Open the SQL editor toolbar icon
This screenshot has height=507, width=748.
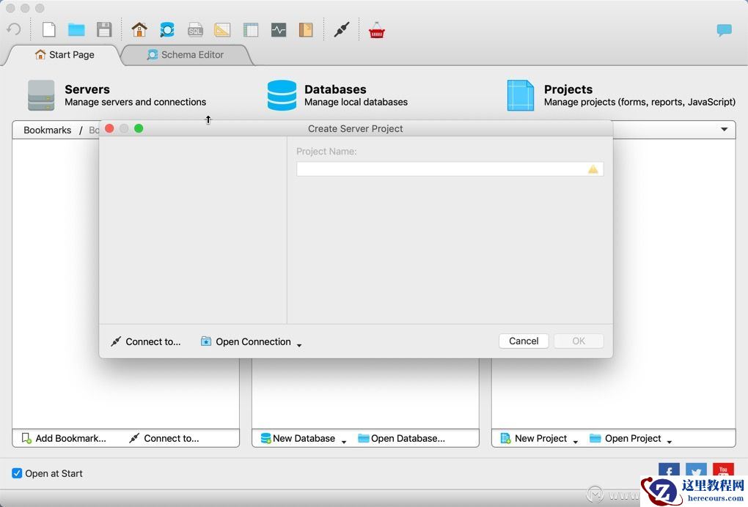(195, 29)
